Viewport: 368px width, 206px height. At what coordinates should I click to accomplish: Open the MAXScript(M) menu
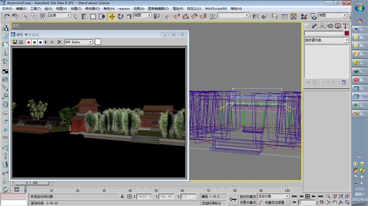(216, 9)
